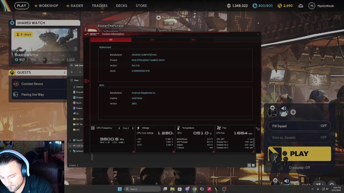Select previous CPU core with left arrow
This screenshot has height=193, width=344.
(x=119, y=128)
